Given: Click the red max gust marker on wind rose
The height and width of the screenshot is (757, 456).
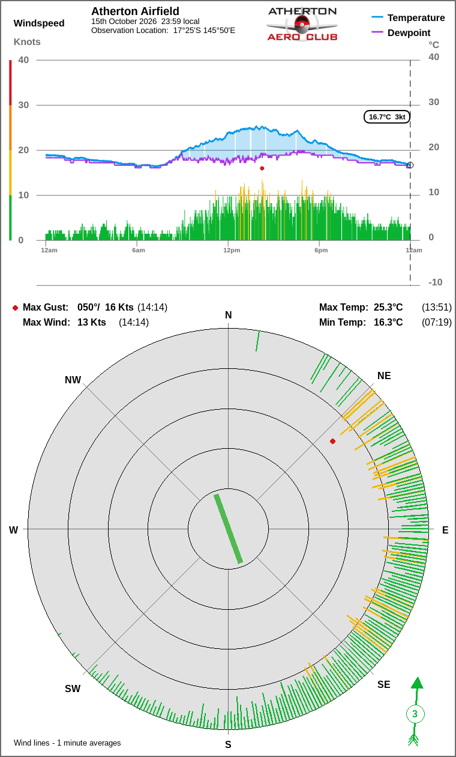Looking at the screenshot, I should (332, 442).
